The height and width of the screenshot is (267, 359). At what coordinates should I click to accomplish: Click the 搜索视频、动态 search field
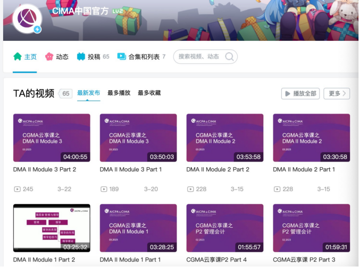(199, 57)
